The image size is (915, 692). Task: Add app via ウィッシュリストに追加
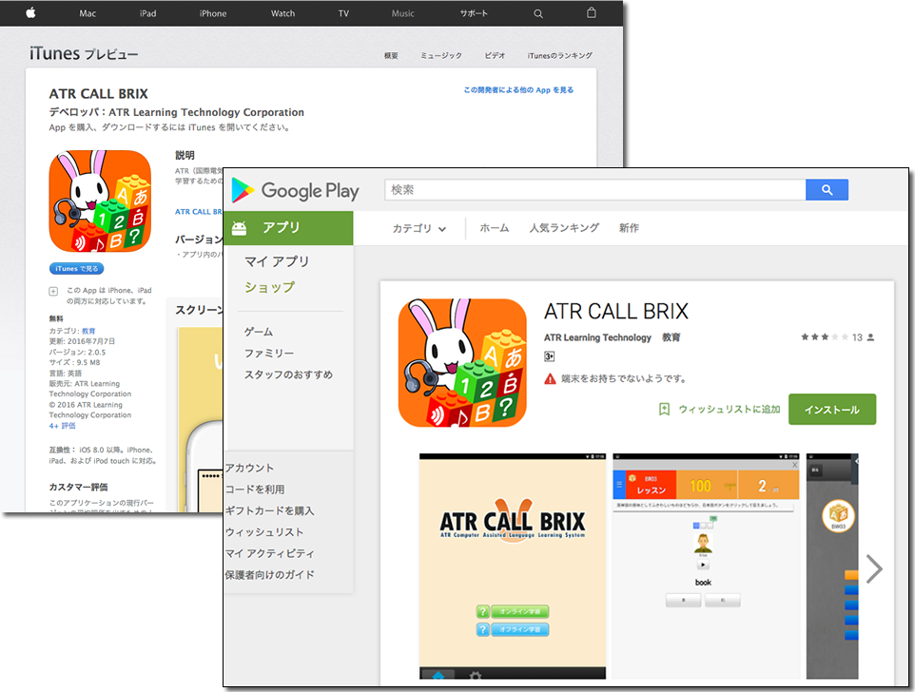(x=720, y=410)
